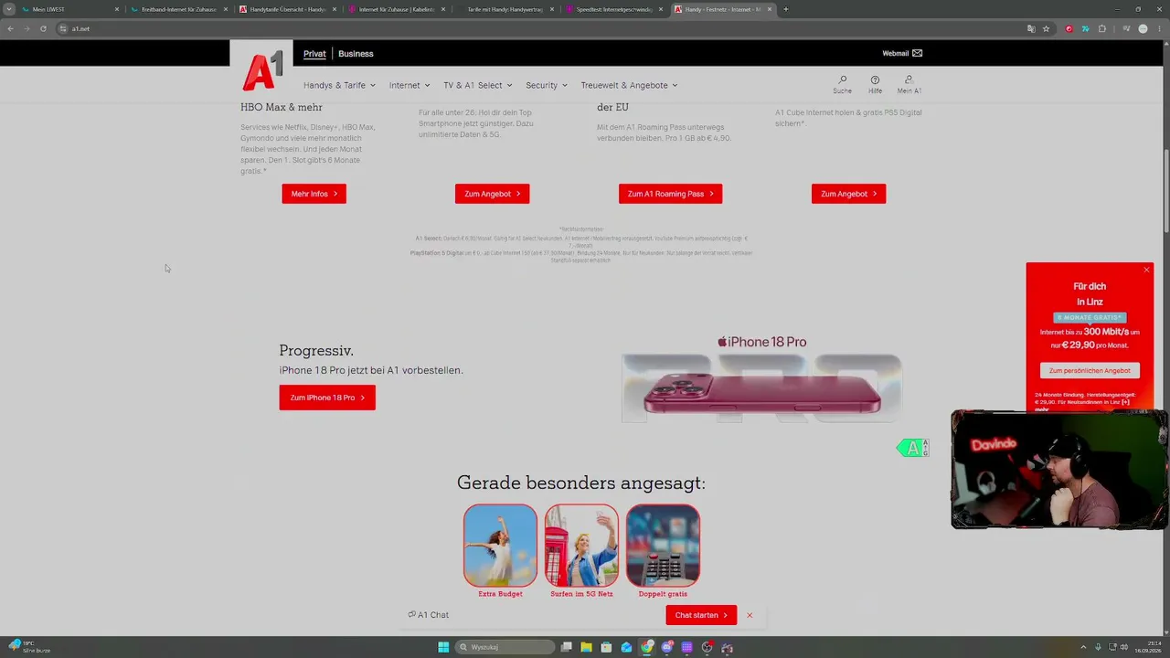Click the Chrome icon in the taskbar
This screenshot has width=1170, height=658.
pyautogui.click(x=647, y=647)
